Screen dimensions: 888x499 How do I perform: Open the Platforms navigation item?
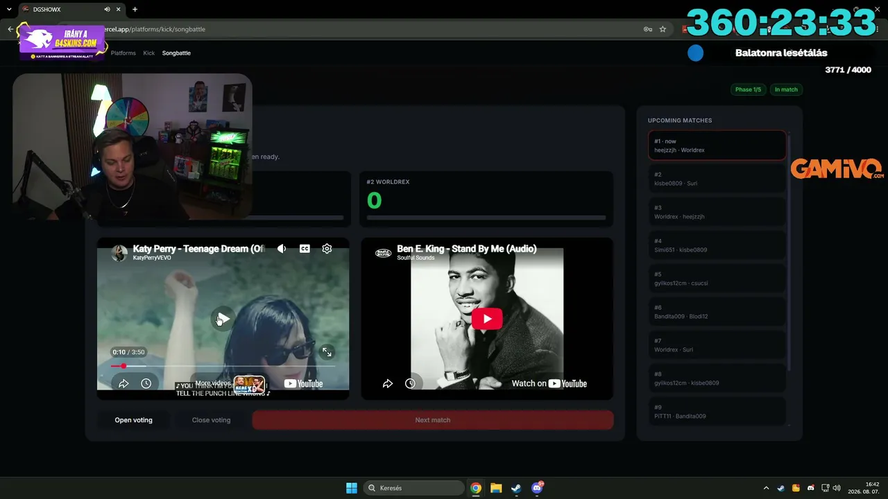coord(123,53)
